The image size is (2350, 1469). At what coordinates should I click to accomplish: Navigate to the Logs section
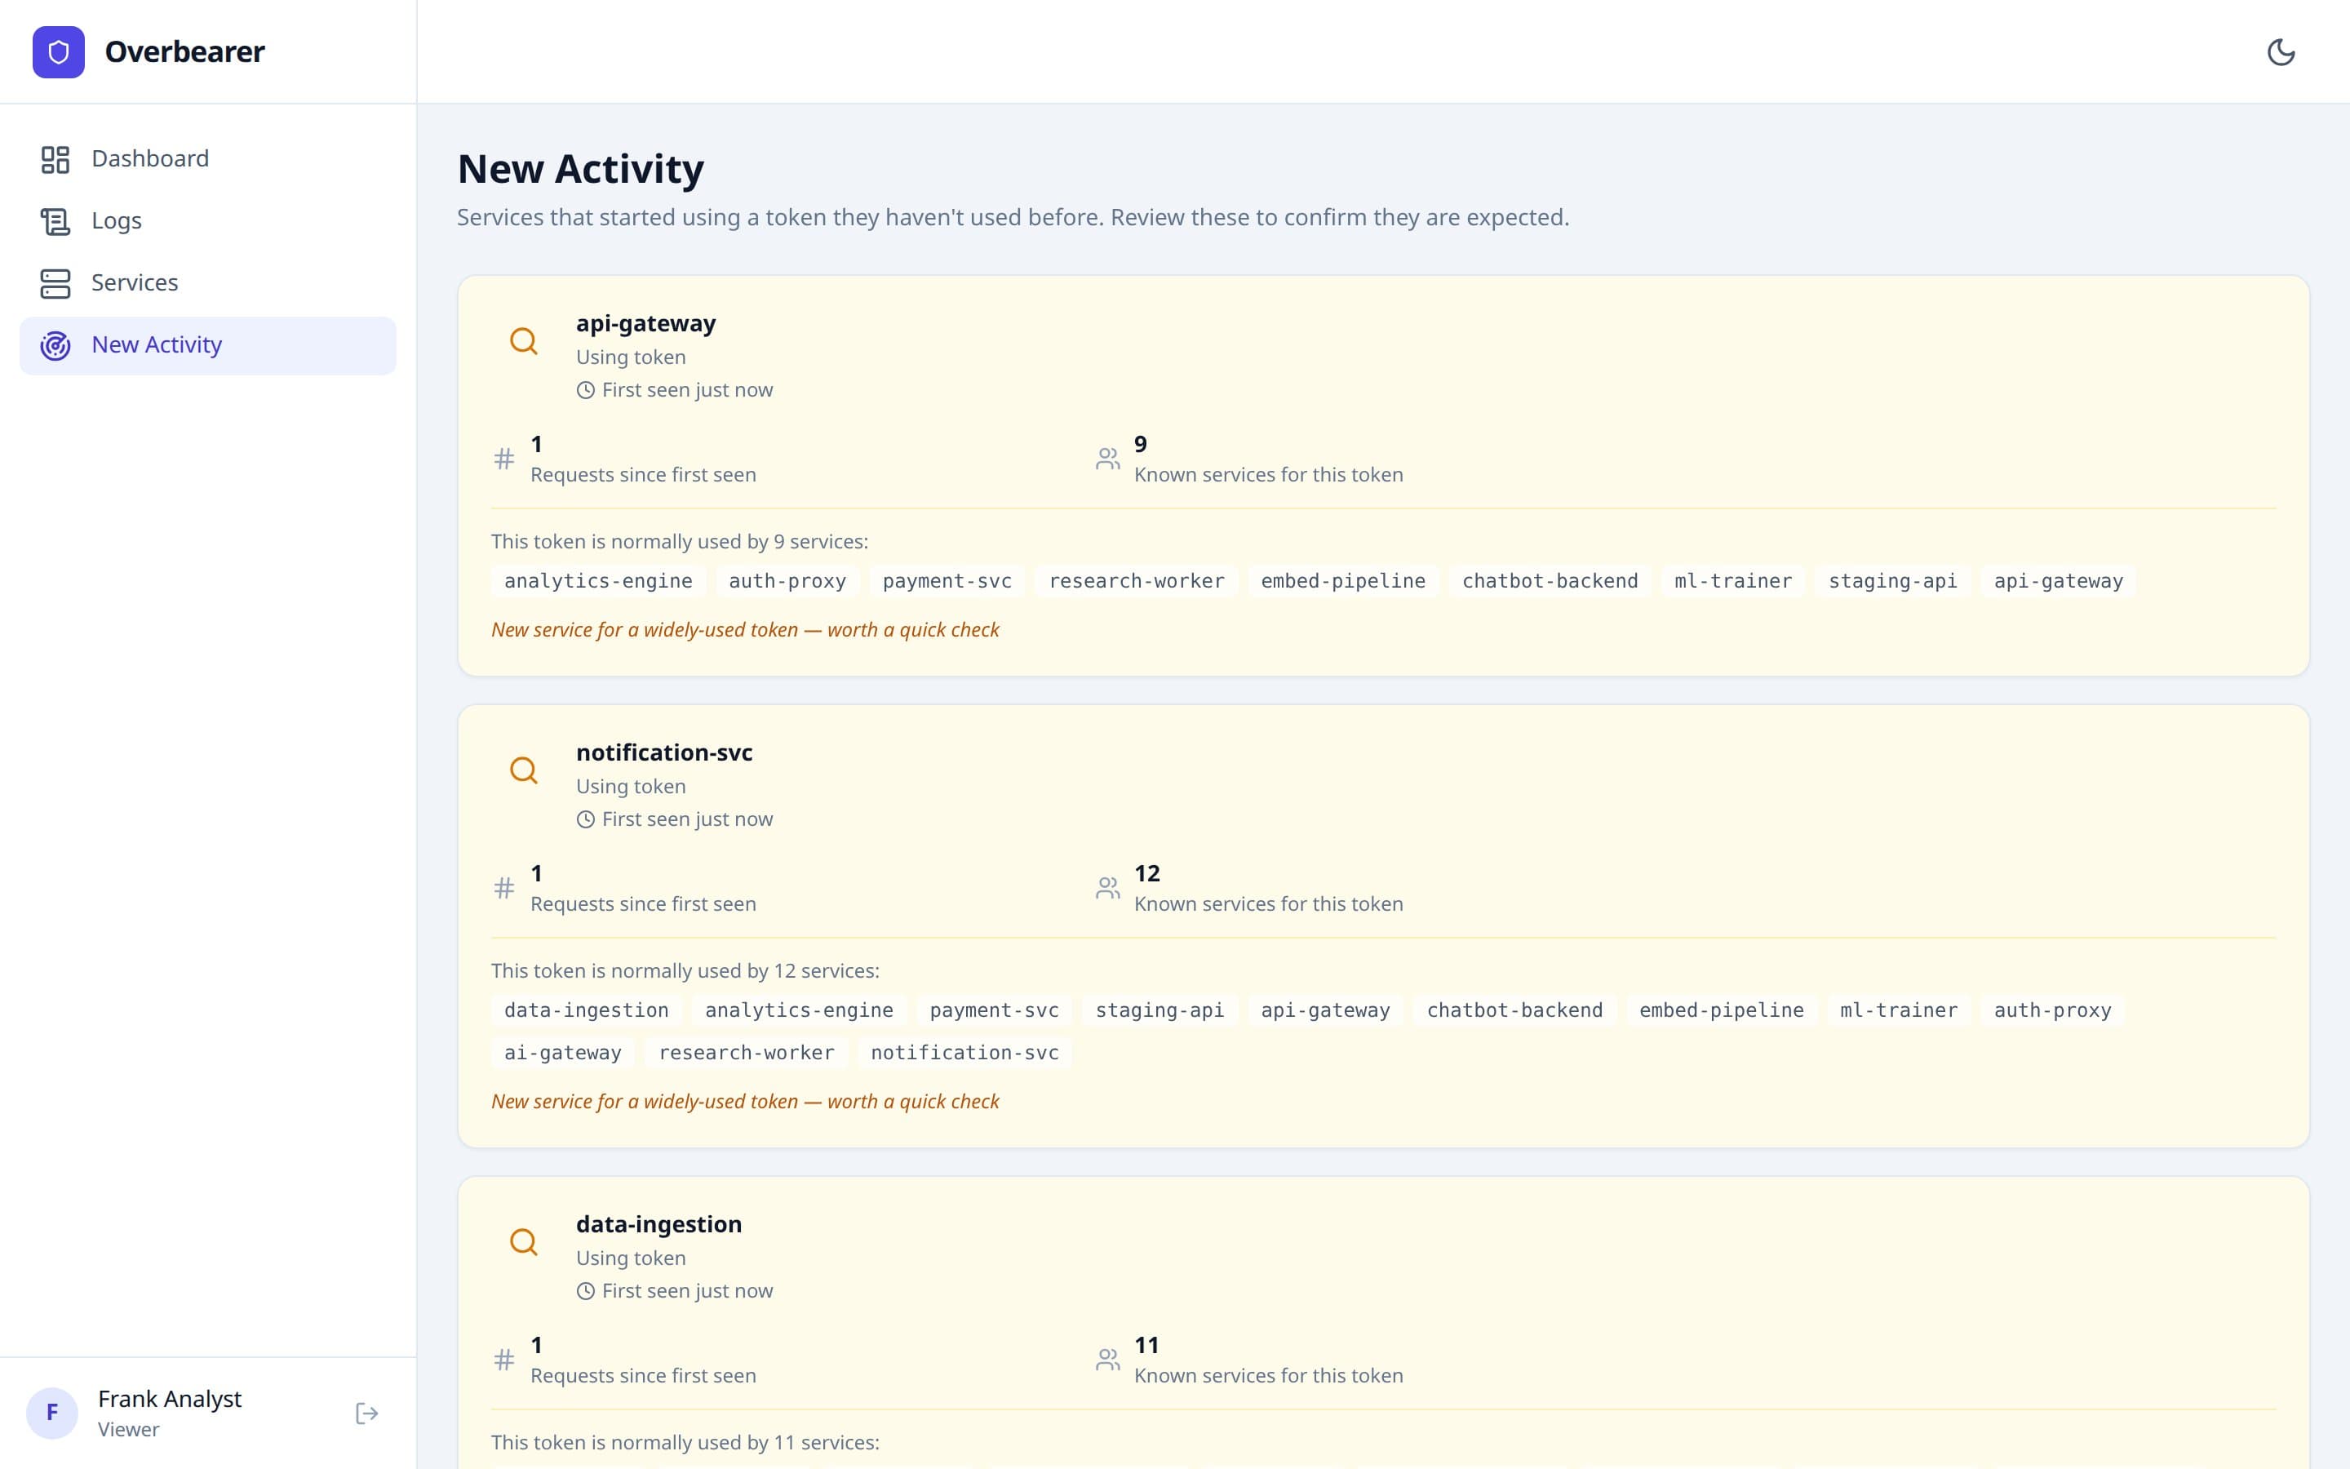116,220
